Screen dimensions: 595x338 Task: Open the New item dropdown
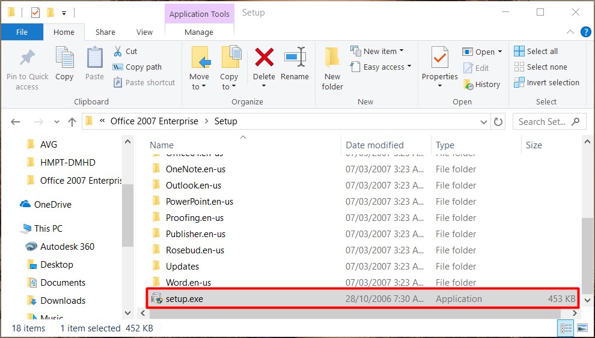(401, 51)
